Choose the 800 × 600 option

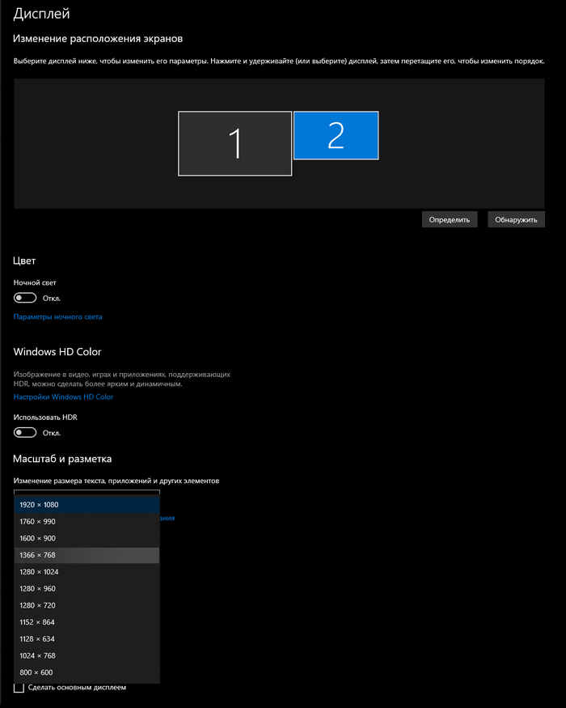click(x=87, y=672)
